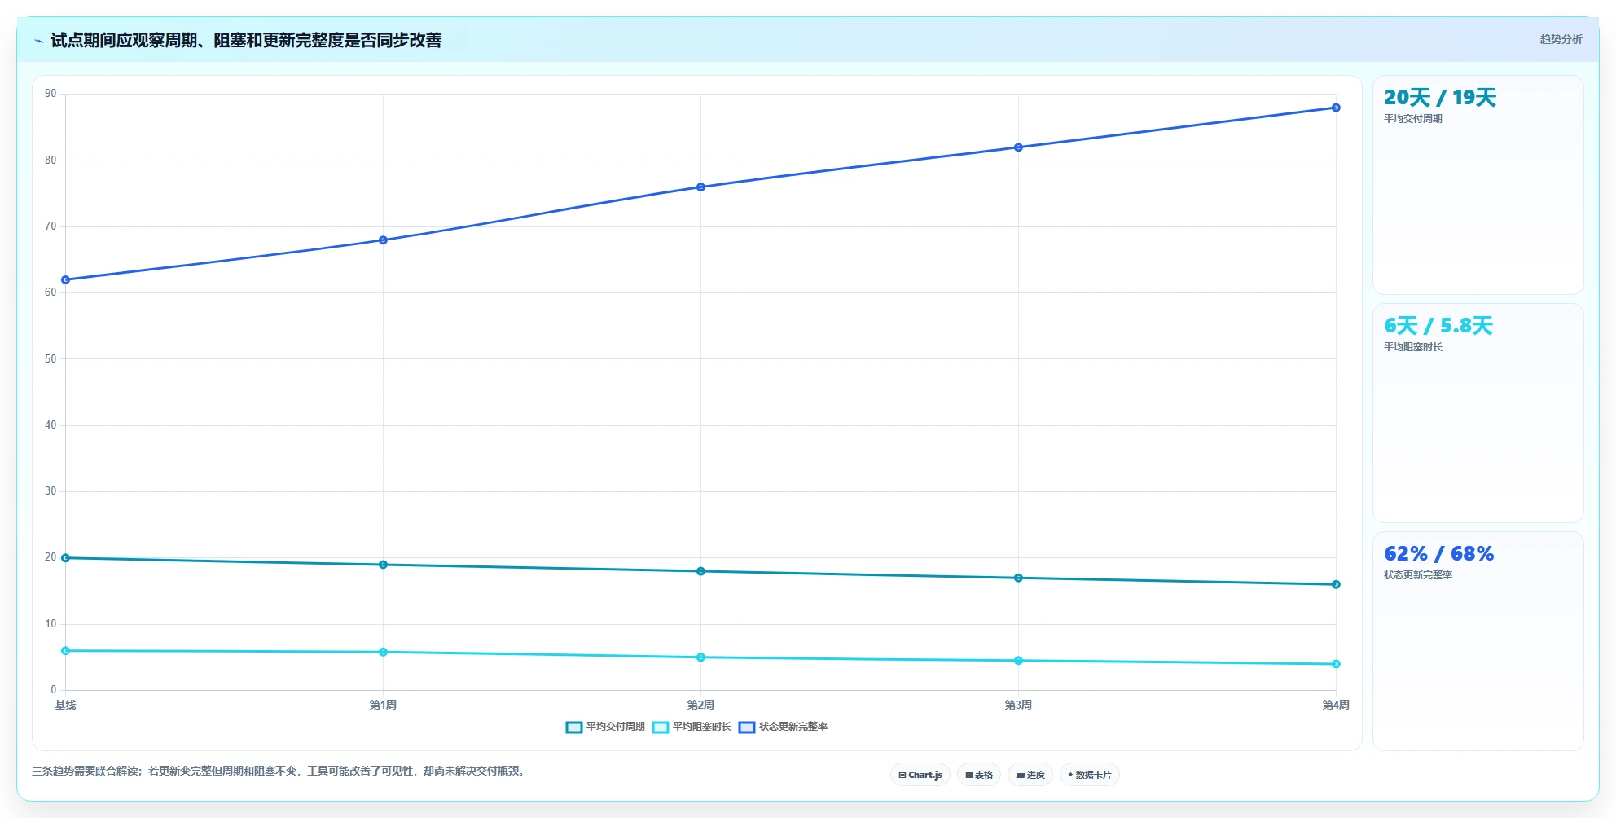Toggle the 平均阻塞时长 legend swatch
The height and width of the screenshot is (818, 1616).
(x=661, y=727)
